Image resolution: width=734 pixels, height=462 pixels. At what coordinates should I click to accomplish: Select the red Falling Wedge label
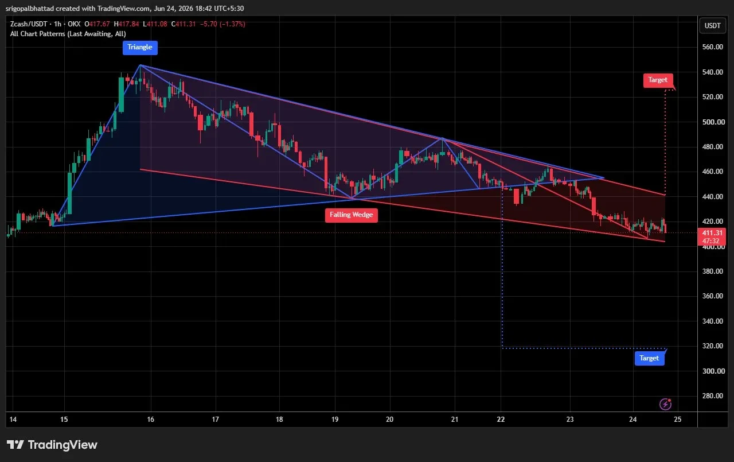point(352,215)
